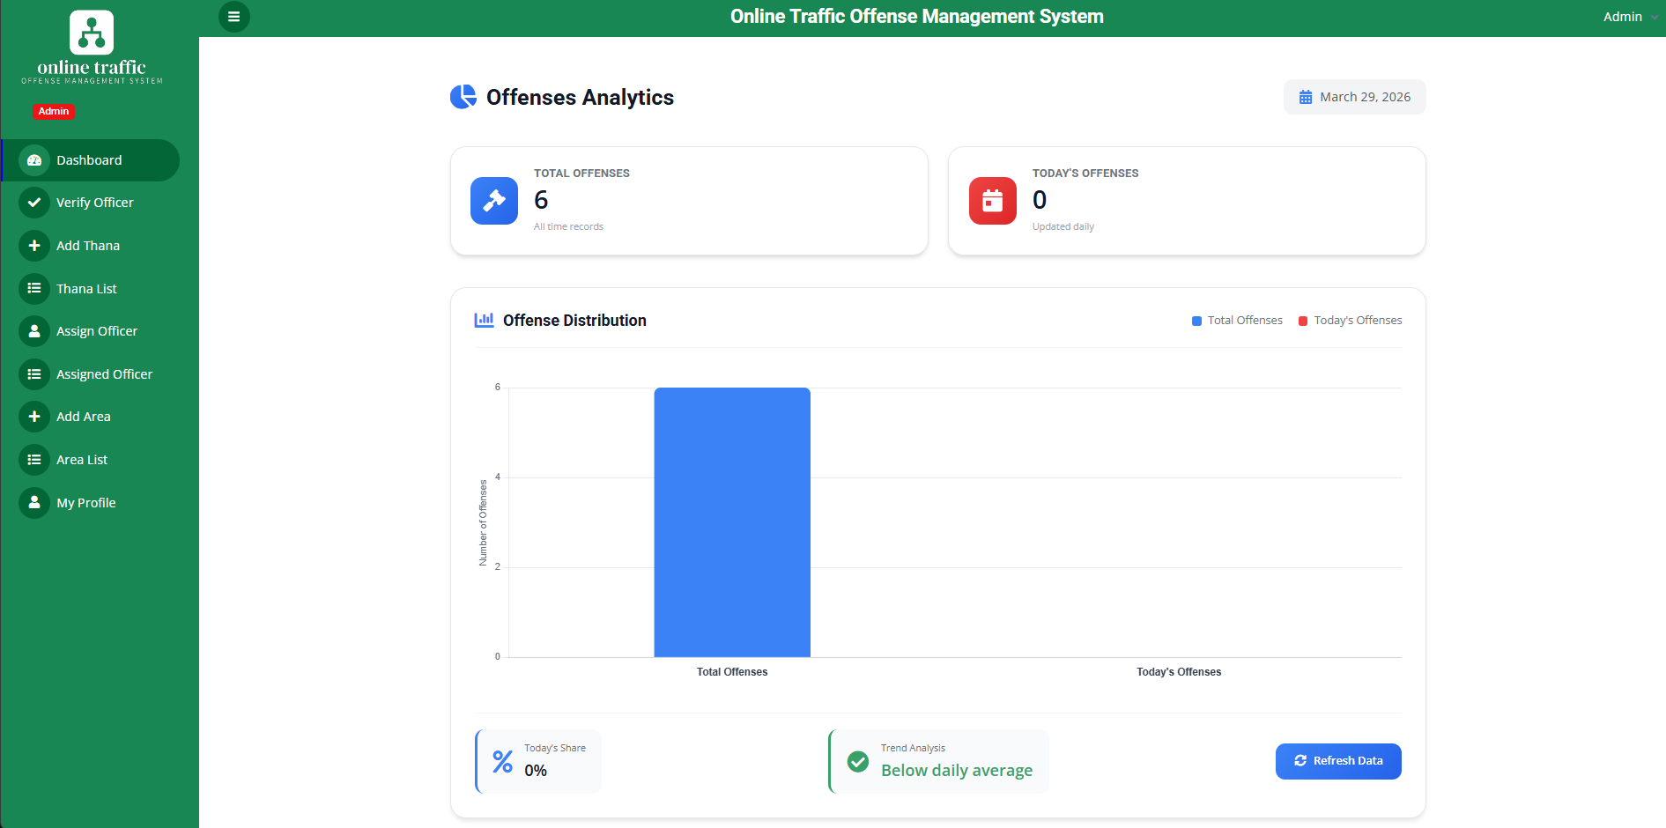Click the Assign Officer person icon
The width and height of the screenshot is (1666, 828).
(x=34, y=331)
